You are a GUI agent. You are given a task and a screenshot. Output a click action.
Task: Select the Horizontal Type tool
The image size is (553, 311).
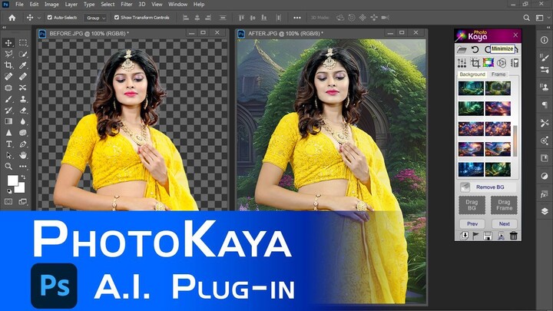coord(8,144)
